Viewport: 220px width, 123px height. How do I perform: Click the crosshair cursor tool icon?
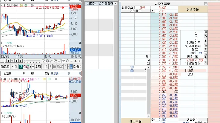[64, 61]
